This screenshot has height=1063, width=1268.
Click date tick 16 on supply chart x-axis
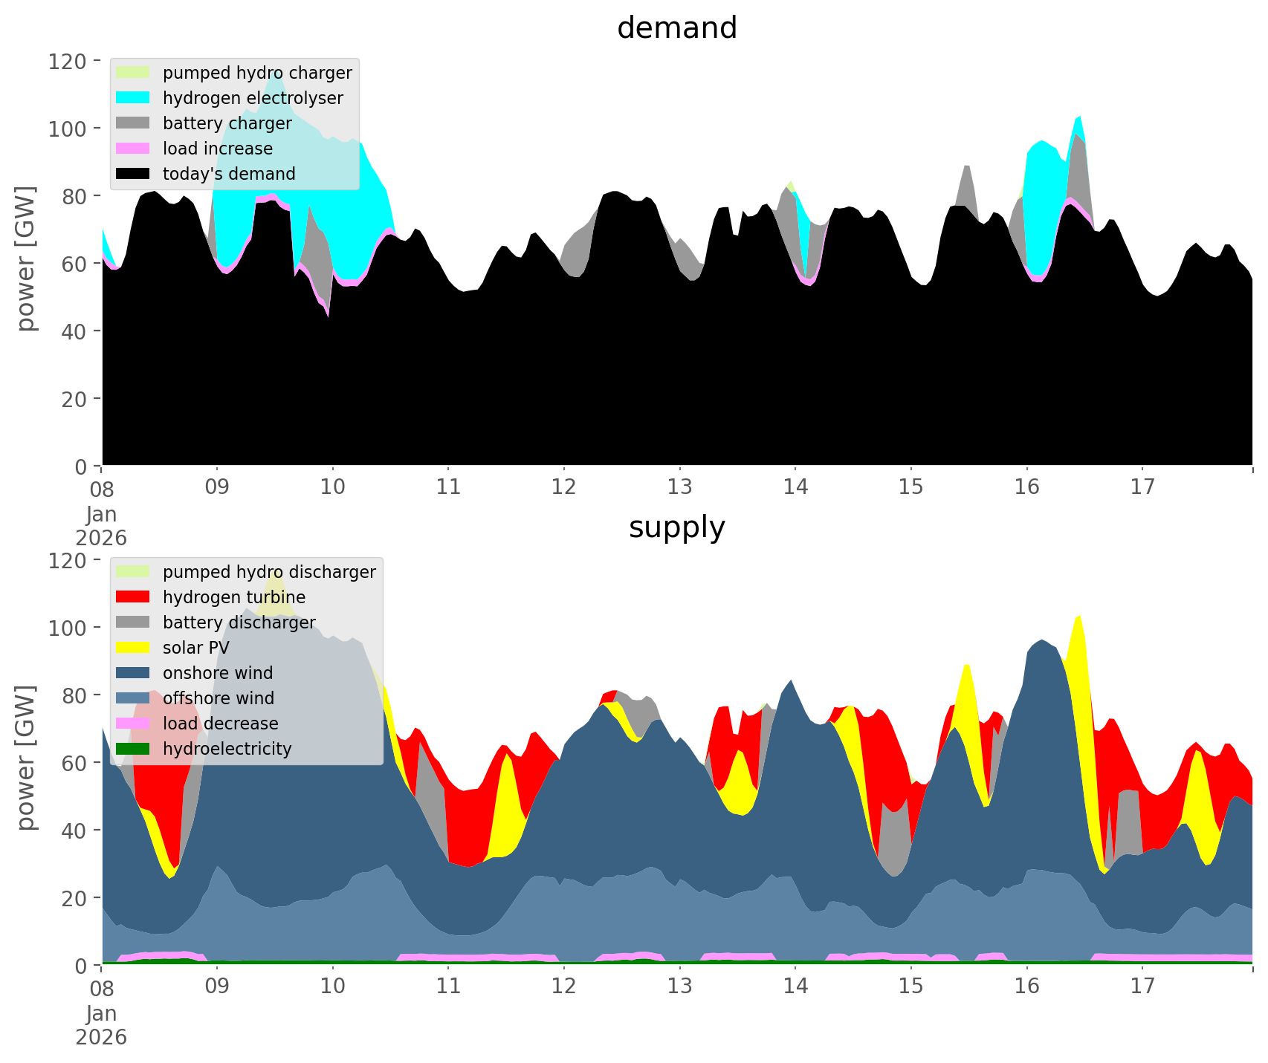pos(1026,986)
